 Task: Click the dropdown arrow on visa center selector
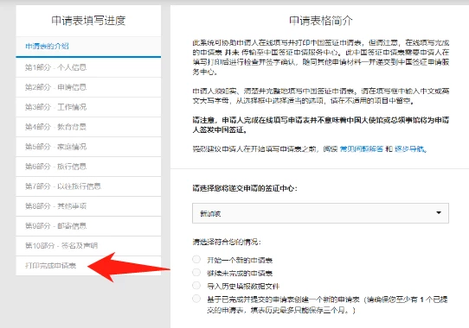pos(439,213)
